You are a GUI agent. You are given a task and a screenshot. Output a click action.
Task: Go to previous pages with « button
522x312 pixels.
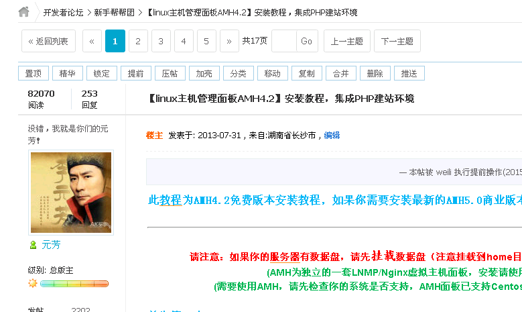92,42
